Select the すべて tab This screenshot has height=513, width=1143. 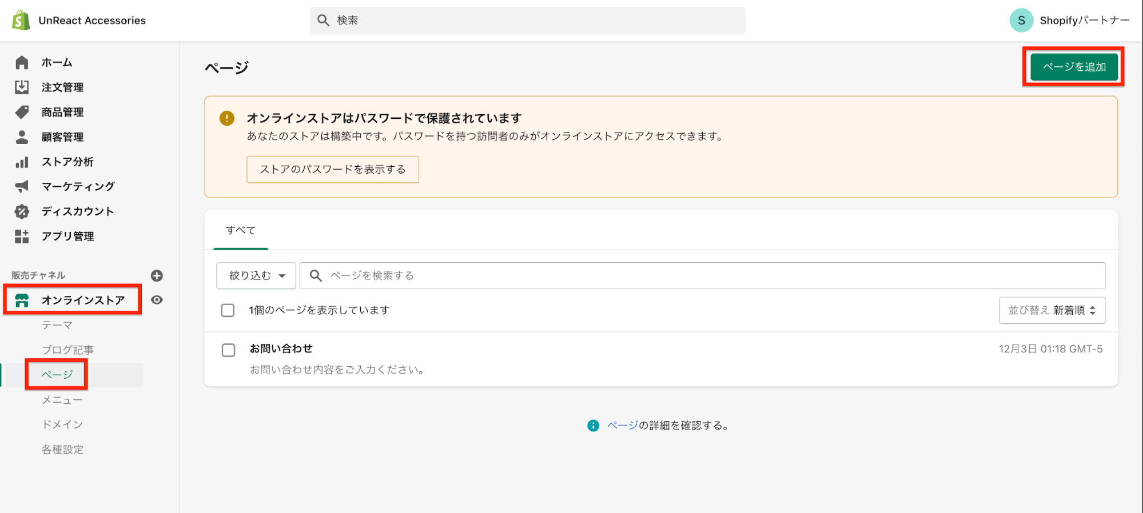point(241,230)
